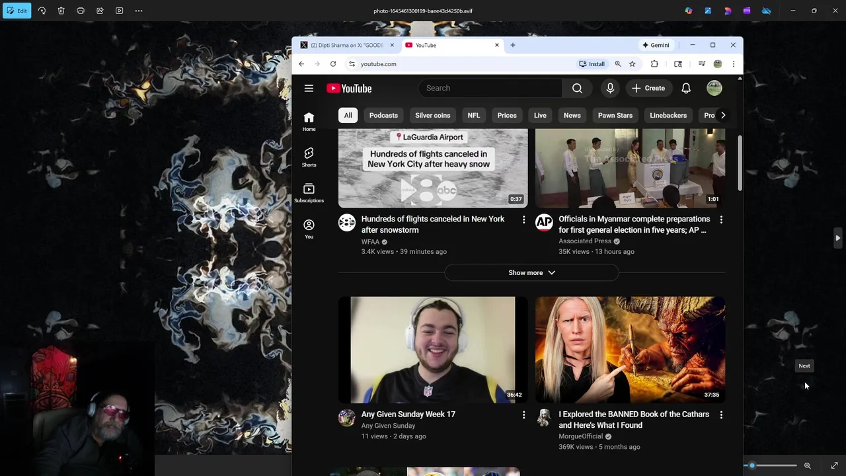Select the News filter chip
846x476 pixels.
click(572, 115)
